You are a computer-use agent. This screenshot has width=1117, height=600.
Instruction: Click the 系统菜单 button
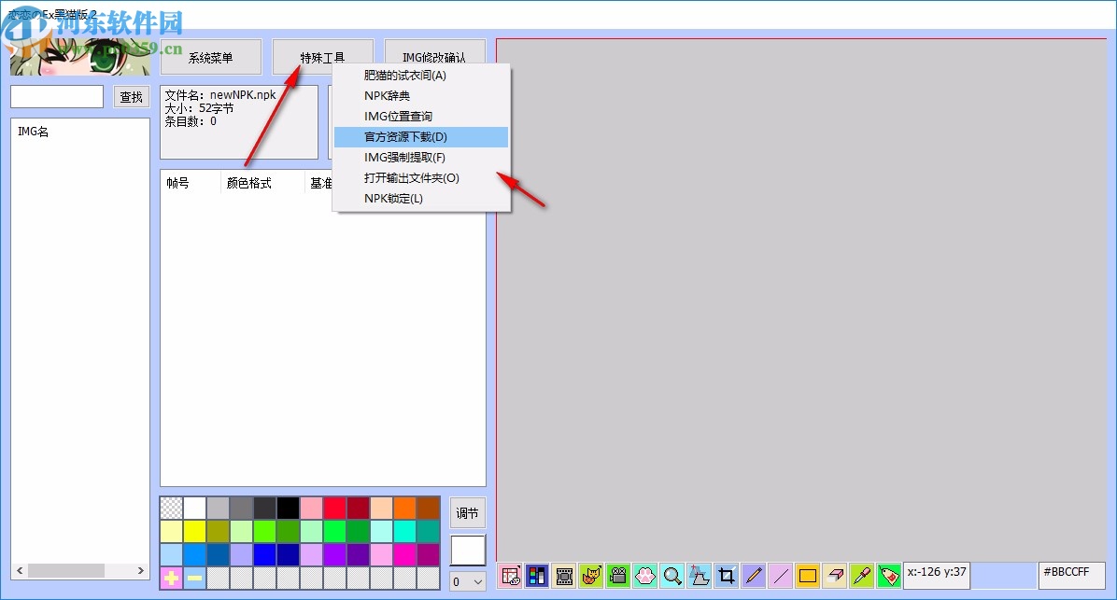tap(211, 57)
